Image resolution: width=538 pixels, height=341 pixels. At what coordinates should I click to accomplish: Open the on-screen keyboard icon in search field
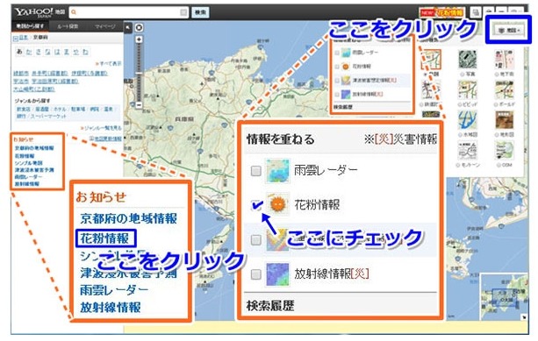pos(183,12)
